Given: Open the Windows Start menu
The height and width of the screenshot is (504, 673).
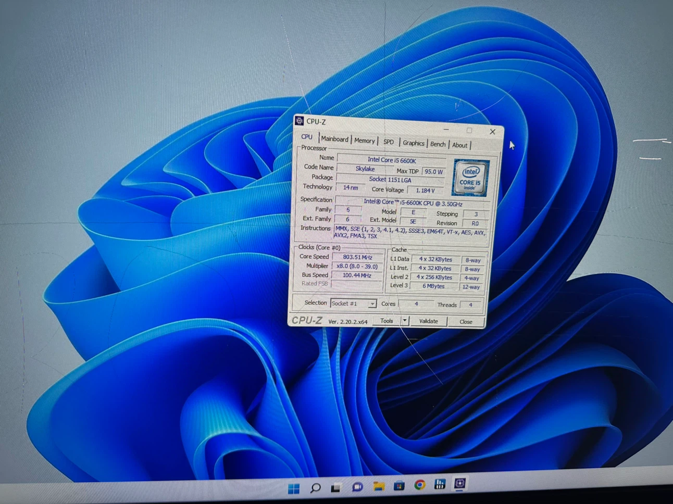Looking at the screenshot, I should pos(294,488).
